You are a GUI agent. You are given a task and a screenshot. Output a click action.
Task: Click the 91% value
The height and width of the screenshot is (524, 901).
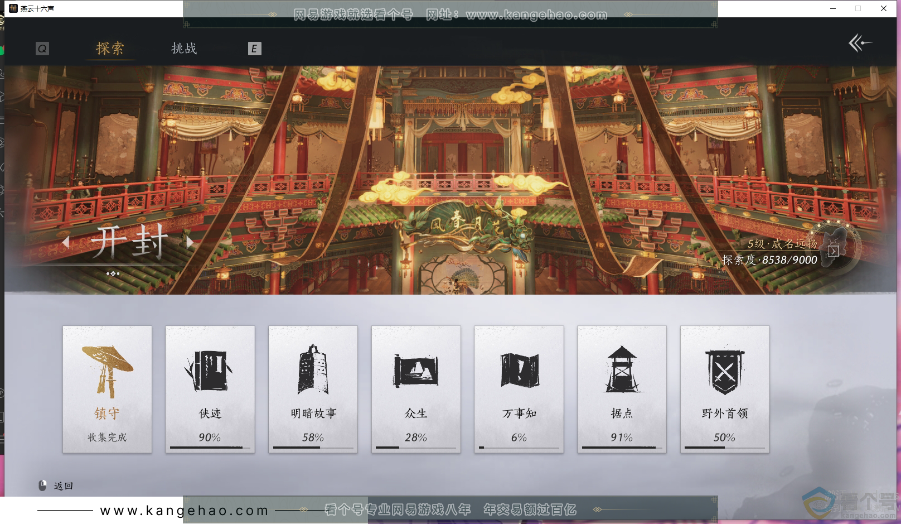tap(622, 438)
